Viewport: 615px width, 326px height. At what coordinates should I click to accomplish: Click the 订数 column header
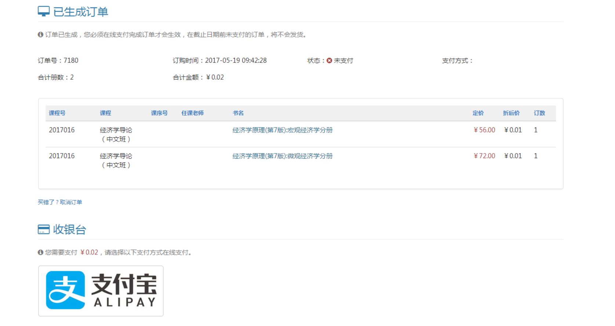coord(539,113)
